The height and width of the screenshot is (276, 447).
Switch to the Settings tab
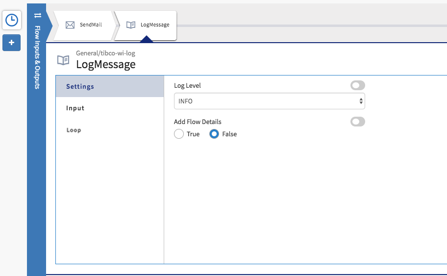click(110, 86)
